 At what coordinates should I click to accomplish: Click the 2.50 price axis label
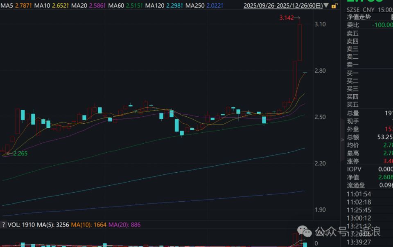[x=320, y=117]
